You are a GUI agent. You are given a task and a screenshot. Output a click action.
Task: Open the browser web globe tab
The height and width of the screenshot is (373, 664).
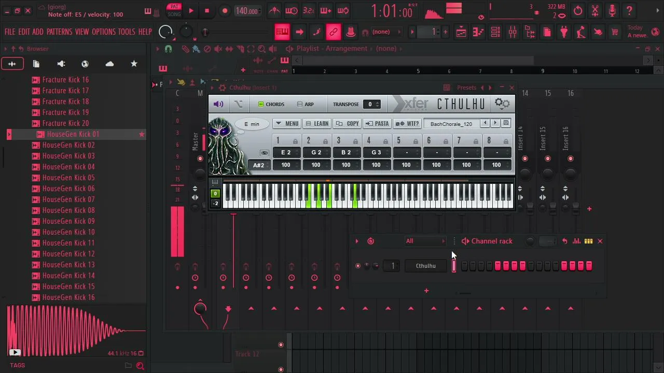[x=85, y=64]
